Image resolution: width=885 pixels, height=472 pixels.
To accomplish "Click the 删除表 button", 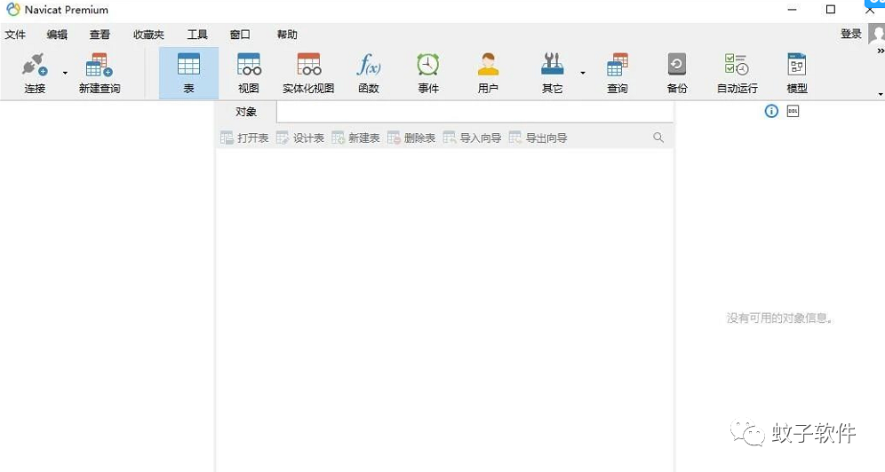I will pyautogui.click(x=411, y=138).
